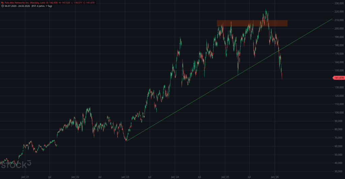The height and width of the screenshot is (179, 345).
Task: Click the candlestick icon beside Palo Alto Networks
Action: pos(2,3)
